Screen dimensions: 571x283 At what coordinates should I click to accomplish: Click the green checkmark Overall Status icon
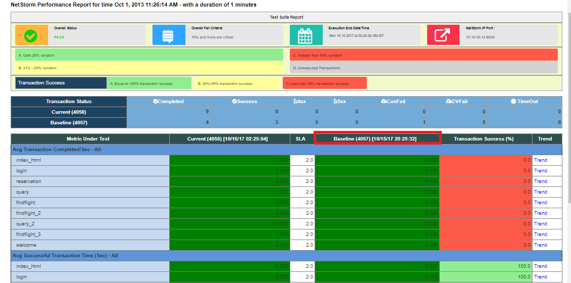[x=31, y=35]
